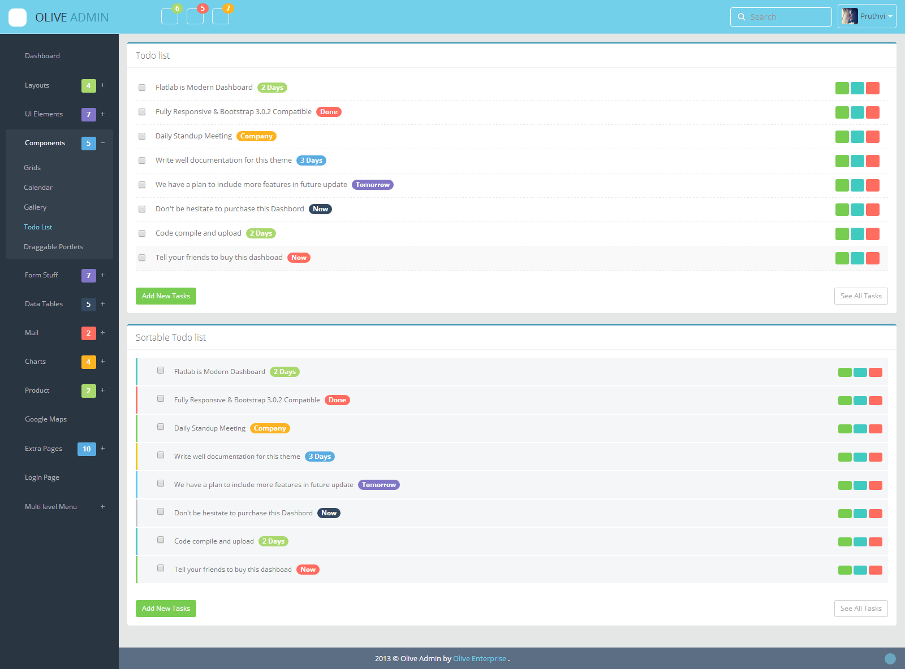Click the round scroll-to-top icon in footer
The height and width of the screenshot is (669, 905).
(x=890, y=659)
